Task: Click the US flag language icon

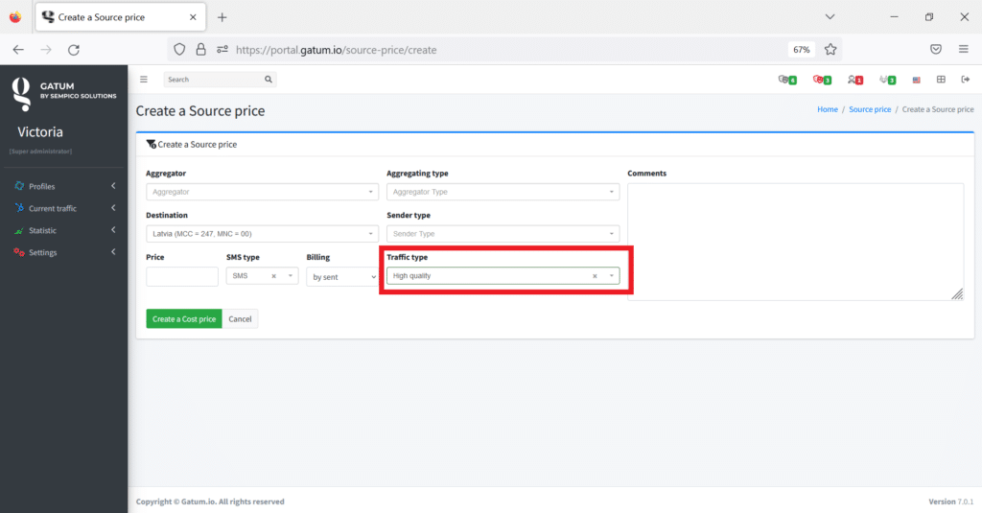Action: click(917, 80)
